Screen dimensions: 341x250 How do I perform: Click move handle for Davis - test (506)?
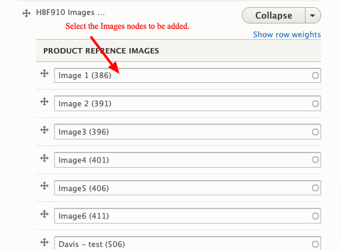click(x=44, y=242)
